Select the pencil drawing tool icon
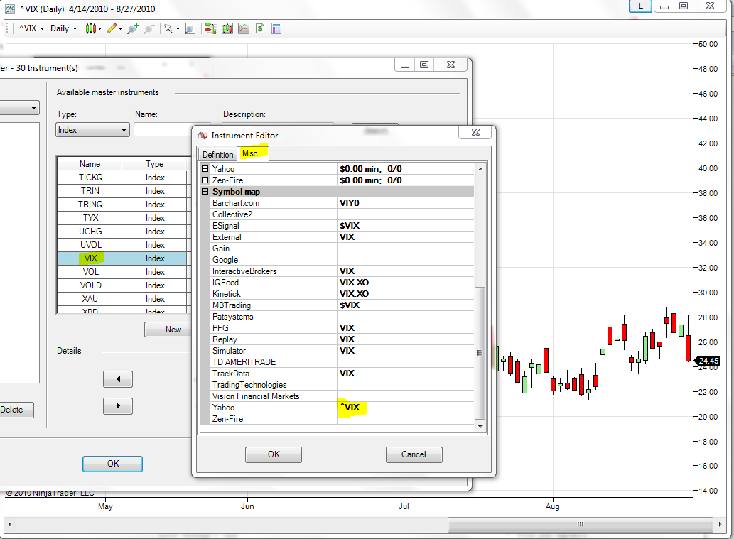734x539 pixels. [112, 28]
